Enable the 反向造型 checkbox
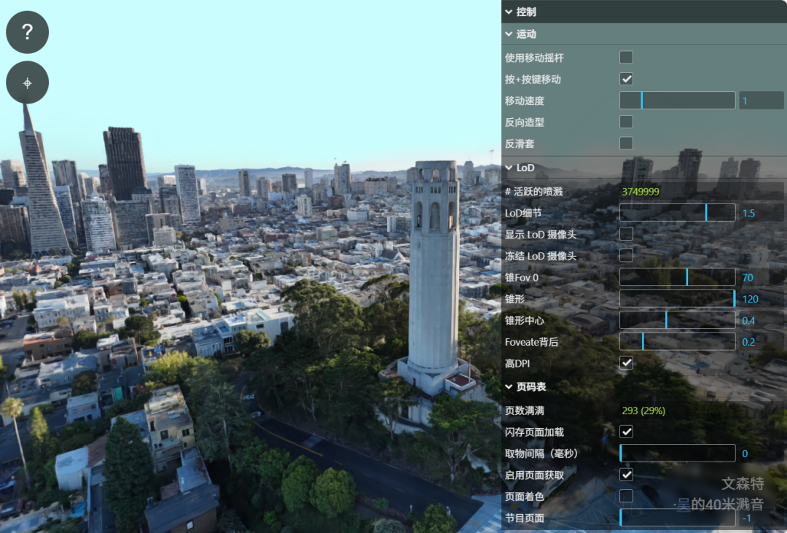 [x=626, y=122]
